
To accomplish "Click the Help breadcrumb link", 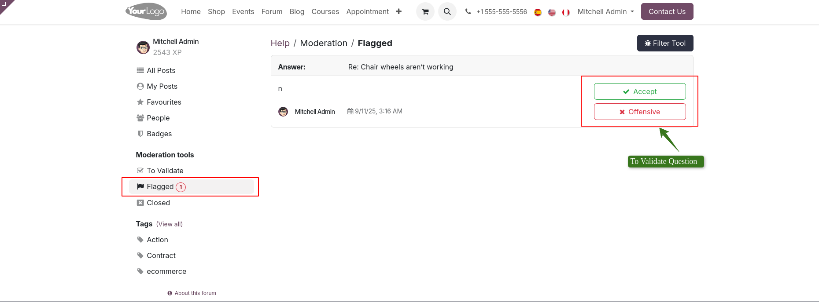I will (x=280, y=43).
